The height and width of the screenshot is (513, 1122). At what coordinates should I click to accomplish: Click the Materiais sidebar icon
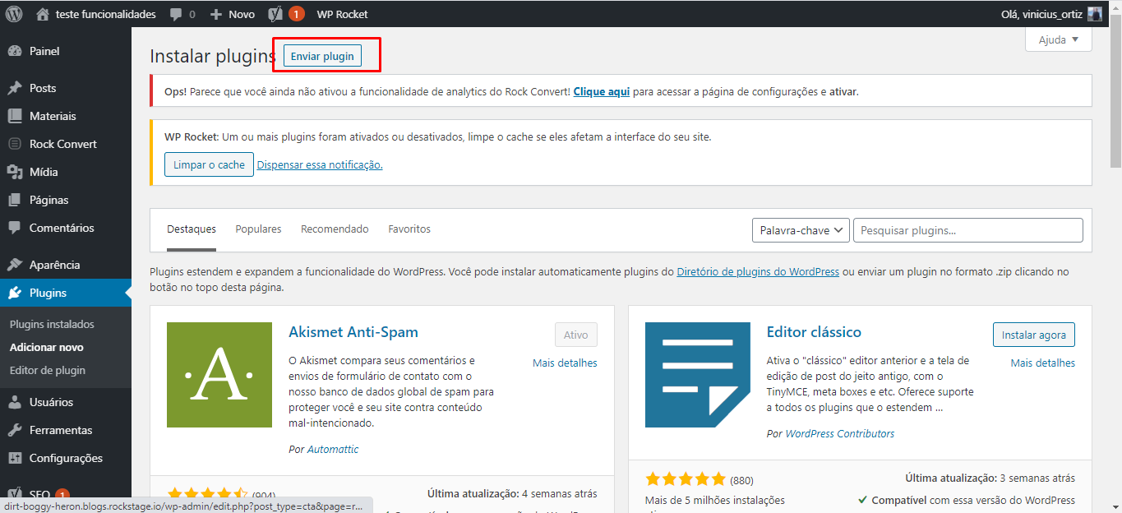click(15, 116)
